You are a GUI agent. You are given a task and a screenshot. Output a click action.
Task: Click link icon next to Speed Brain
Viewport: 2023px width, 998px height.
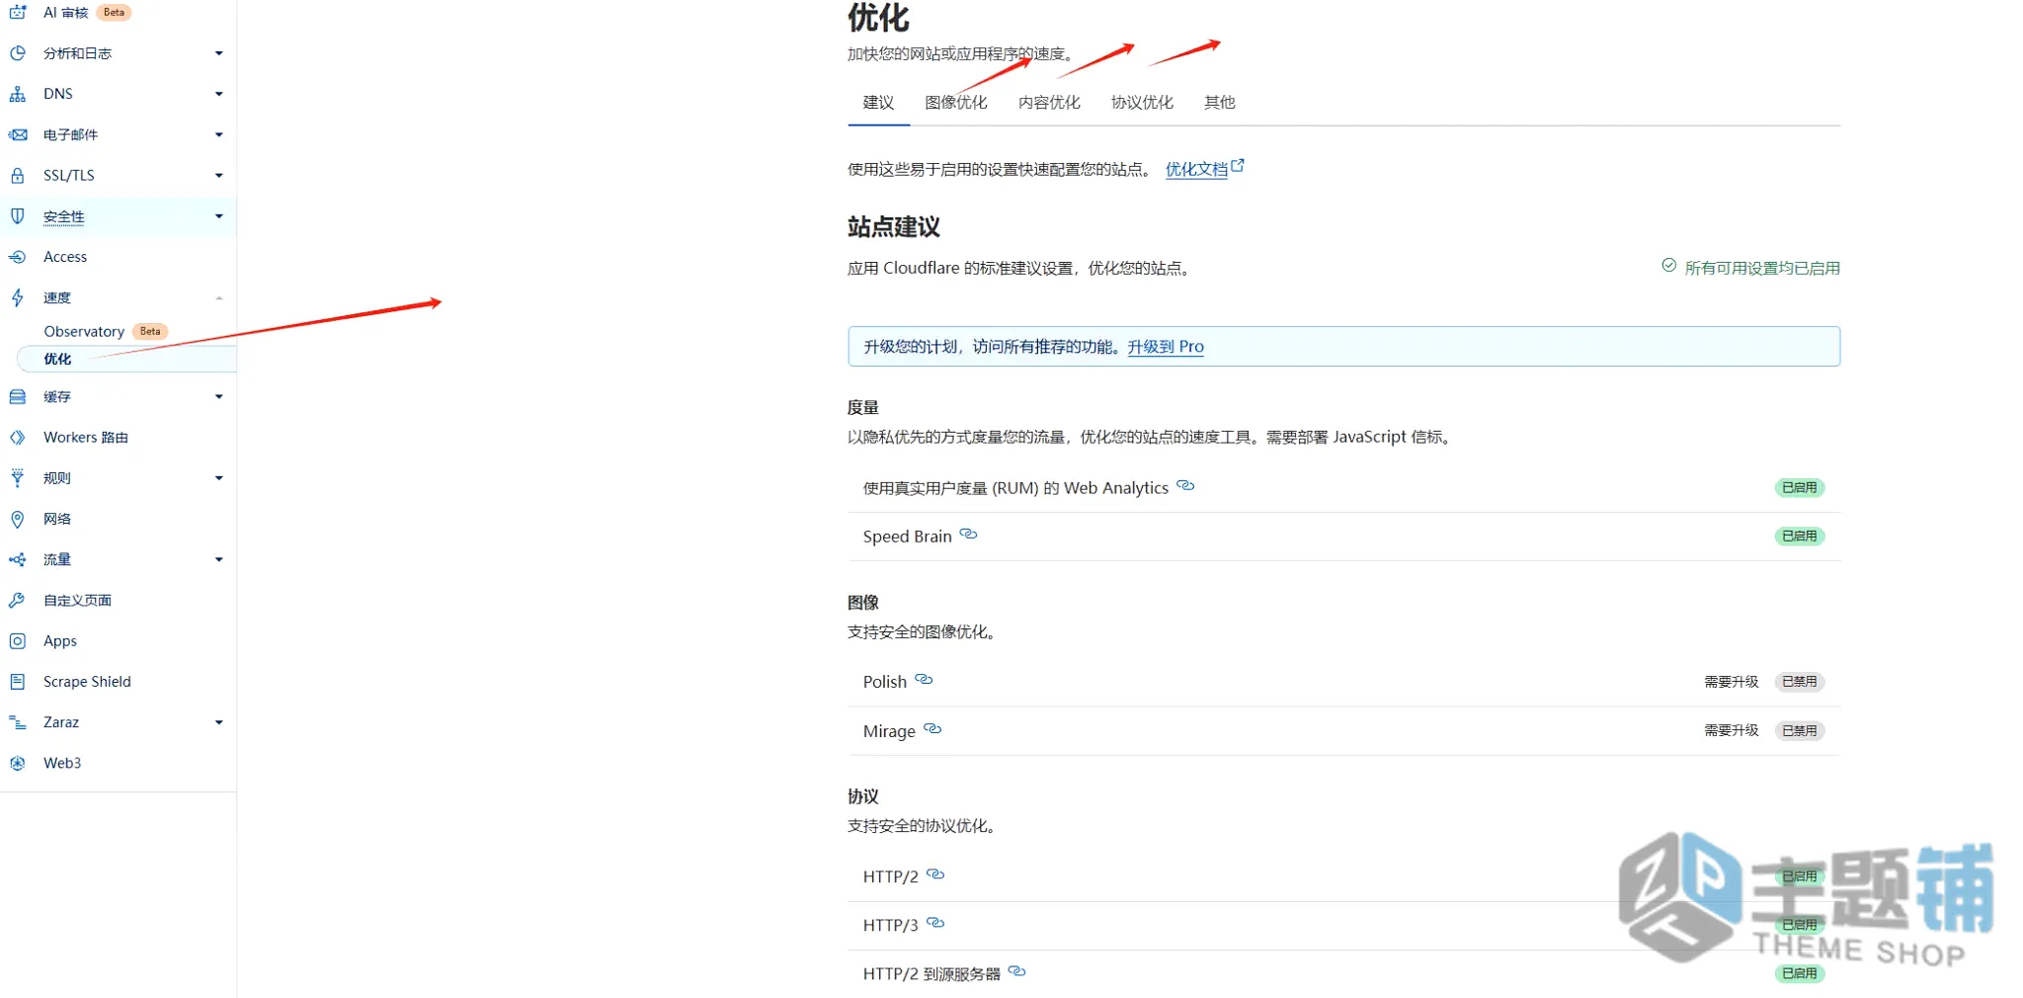(x=968, y=535)
